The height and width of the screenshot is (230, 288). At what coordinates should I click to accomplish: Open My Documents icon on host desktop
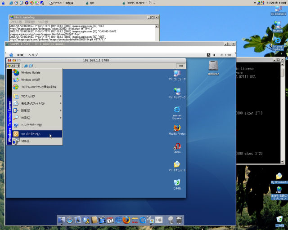point(279,178)
